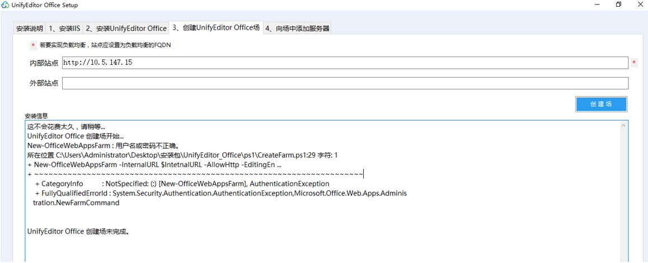648x263 pixels.
Task: Open the 2、安装UnifyEditor Office tab
Action: 126,29
